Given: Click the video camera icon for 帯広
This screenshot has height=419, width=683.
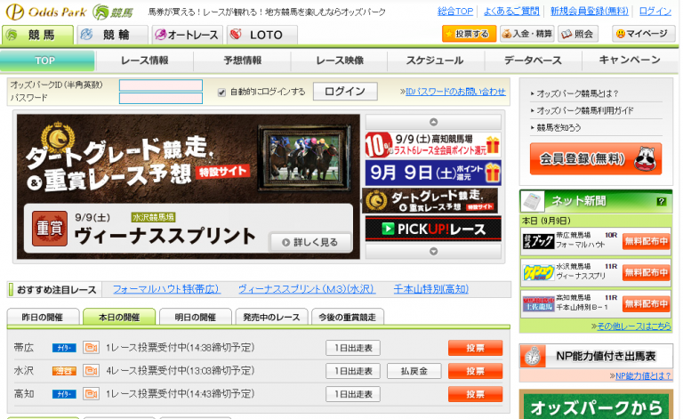Looking at the screenshot, I should tap(91, 348).
